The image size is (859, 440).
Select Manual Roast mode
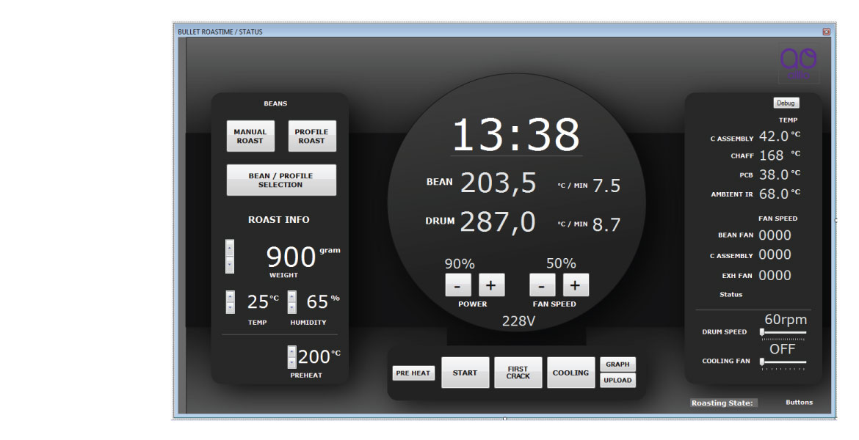[x=250, y=136]
